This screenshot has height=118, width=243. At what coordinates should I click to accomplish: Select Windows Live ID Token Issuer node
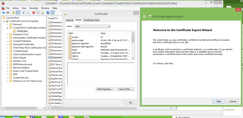[28, 81]
